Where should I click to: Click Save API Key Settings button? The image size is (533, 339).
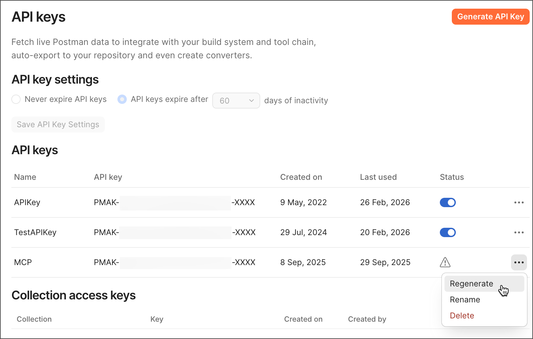click(x=58, y=125)
